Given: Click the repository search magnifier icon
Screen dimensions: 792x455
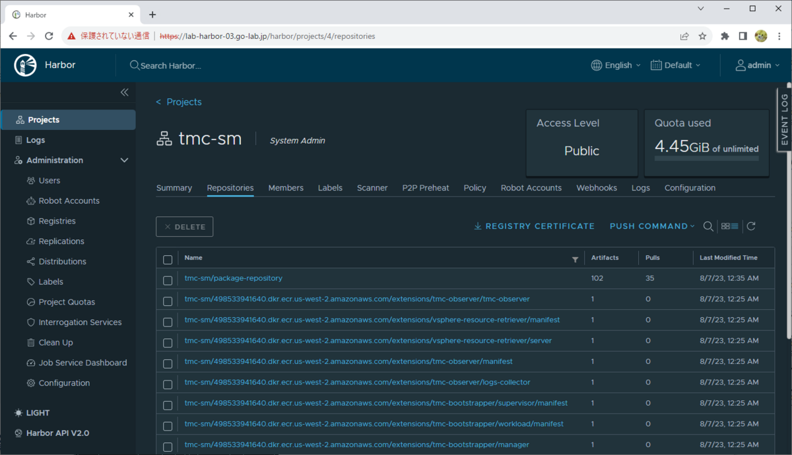Looking at the screenshot, I should pyautogui.click(x=708, y=226).
